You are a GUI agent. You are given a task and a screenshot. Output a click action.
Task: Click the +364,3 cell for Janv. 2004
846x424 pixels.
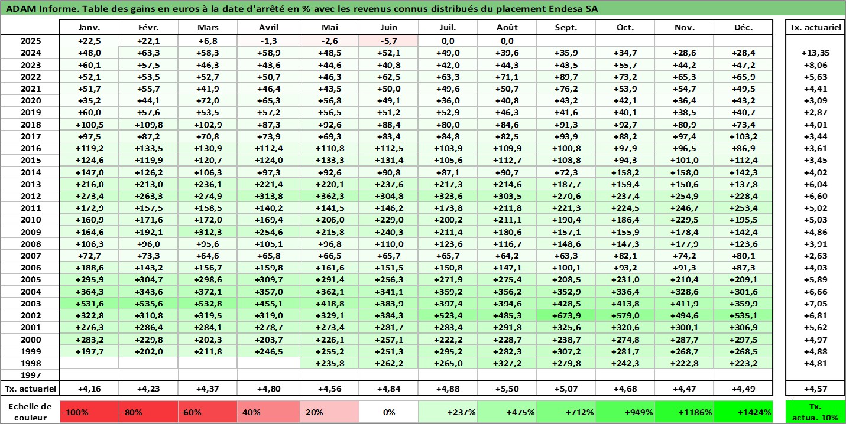(89, 292)
